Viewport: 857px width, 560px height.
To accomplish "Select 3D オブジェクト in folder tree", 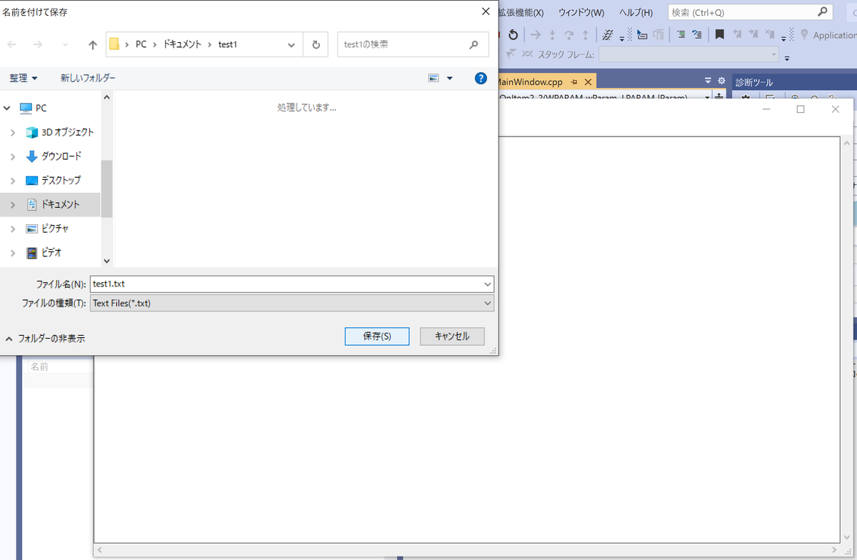I will [67, 132].
